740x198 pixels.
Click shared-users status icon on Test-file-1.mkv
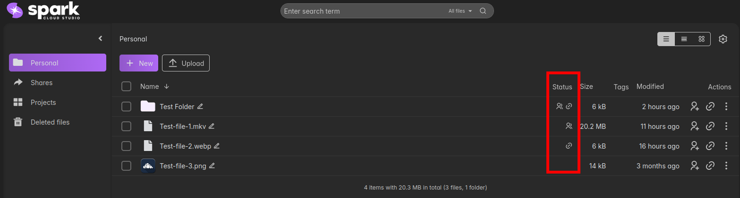569,126
